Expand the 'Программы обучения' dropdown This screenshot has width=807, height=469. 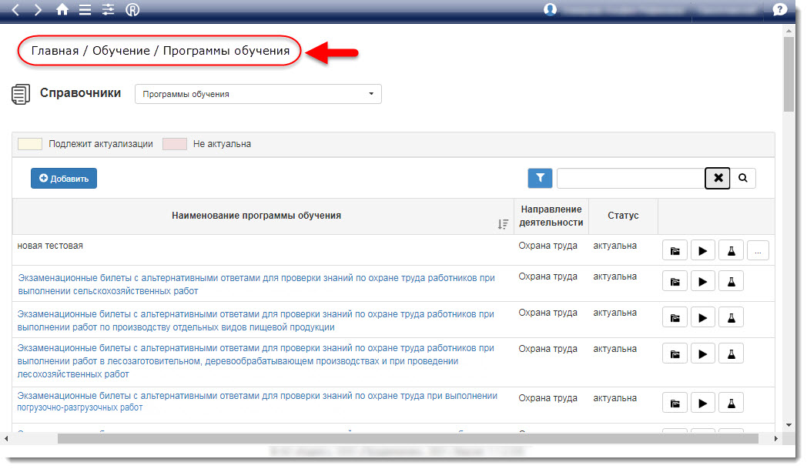[258, 94]
